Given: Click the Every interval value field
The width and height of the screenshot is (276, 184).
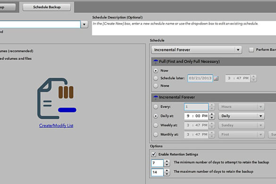Looking at the screenshot, I should 196,107.
